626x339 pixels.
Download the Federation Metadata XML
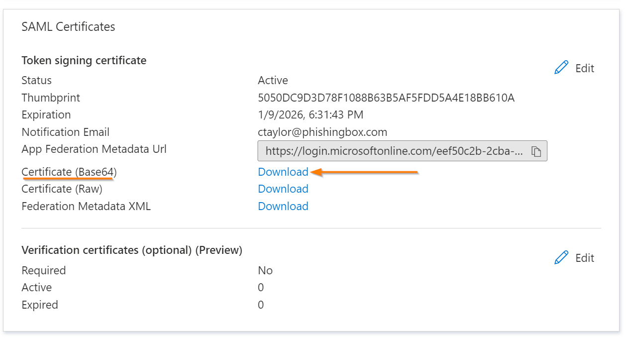[283, 206]
